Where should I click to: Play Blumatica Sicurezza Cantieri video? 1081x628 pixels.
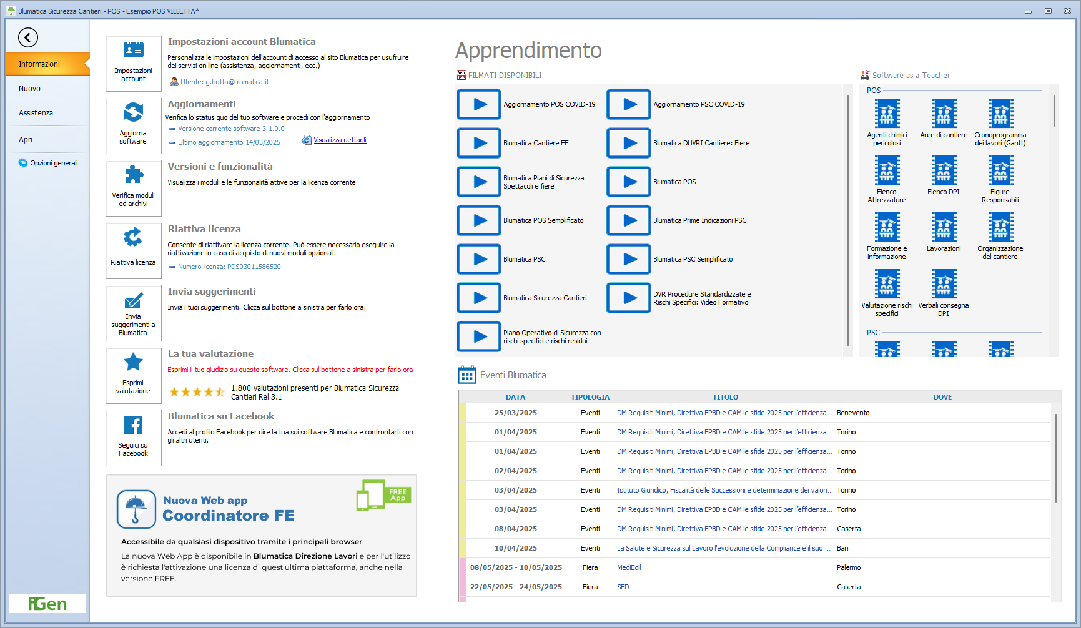(479, 298)
